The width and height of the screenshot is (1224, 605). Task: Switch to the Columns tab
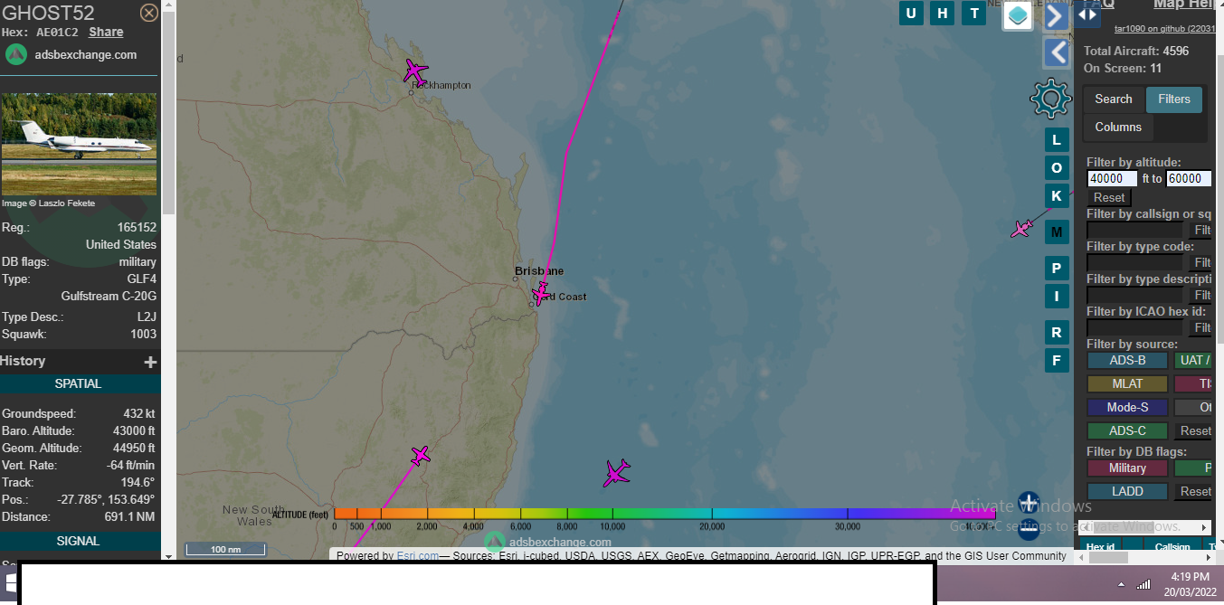pos(1118,128)
